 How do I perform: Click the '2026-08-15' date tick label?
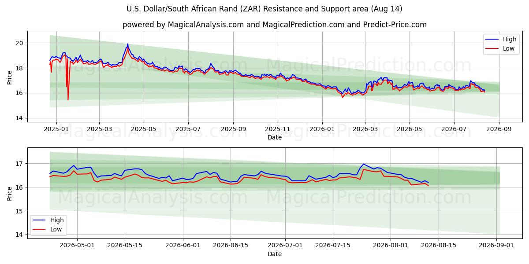coord(439,246)
